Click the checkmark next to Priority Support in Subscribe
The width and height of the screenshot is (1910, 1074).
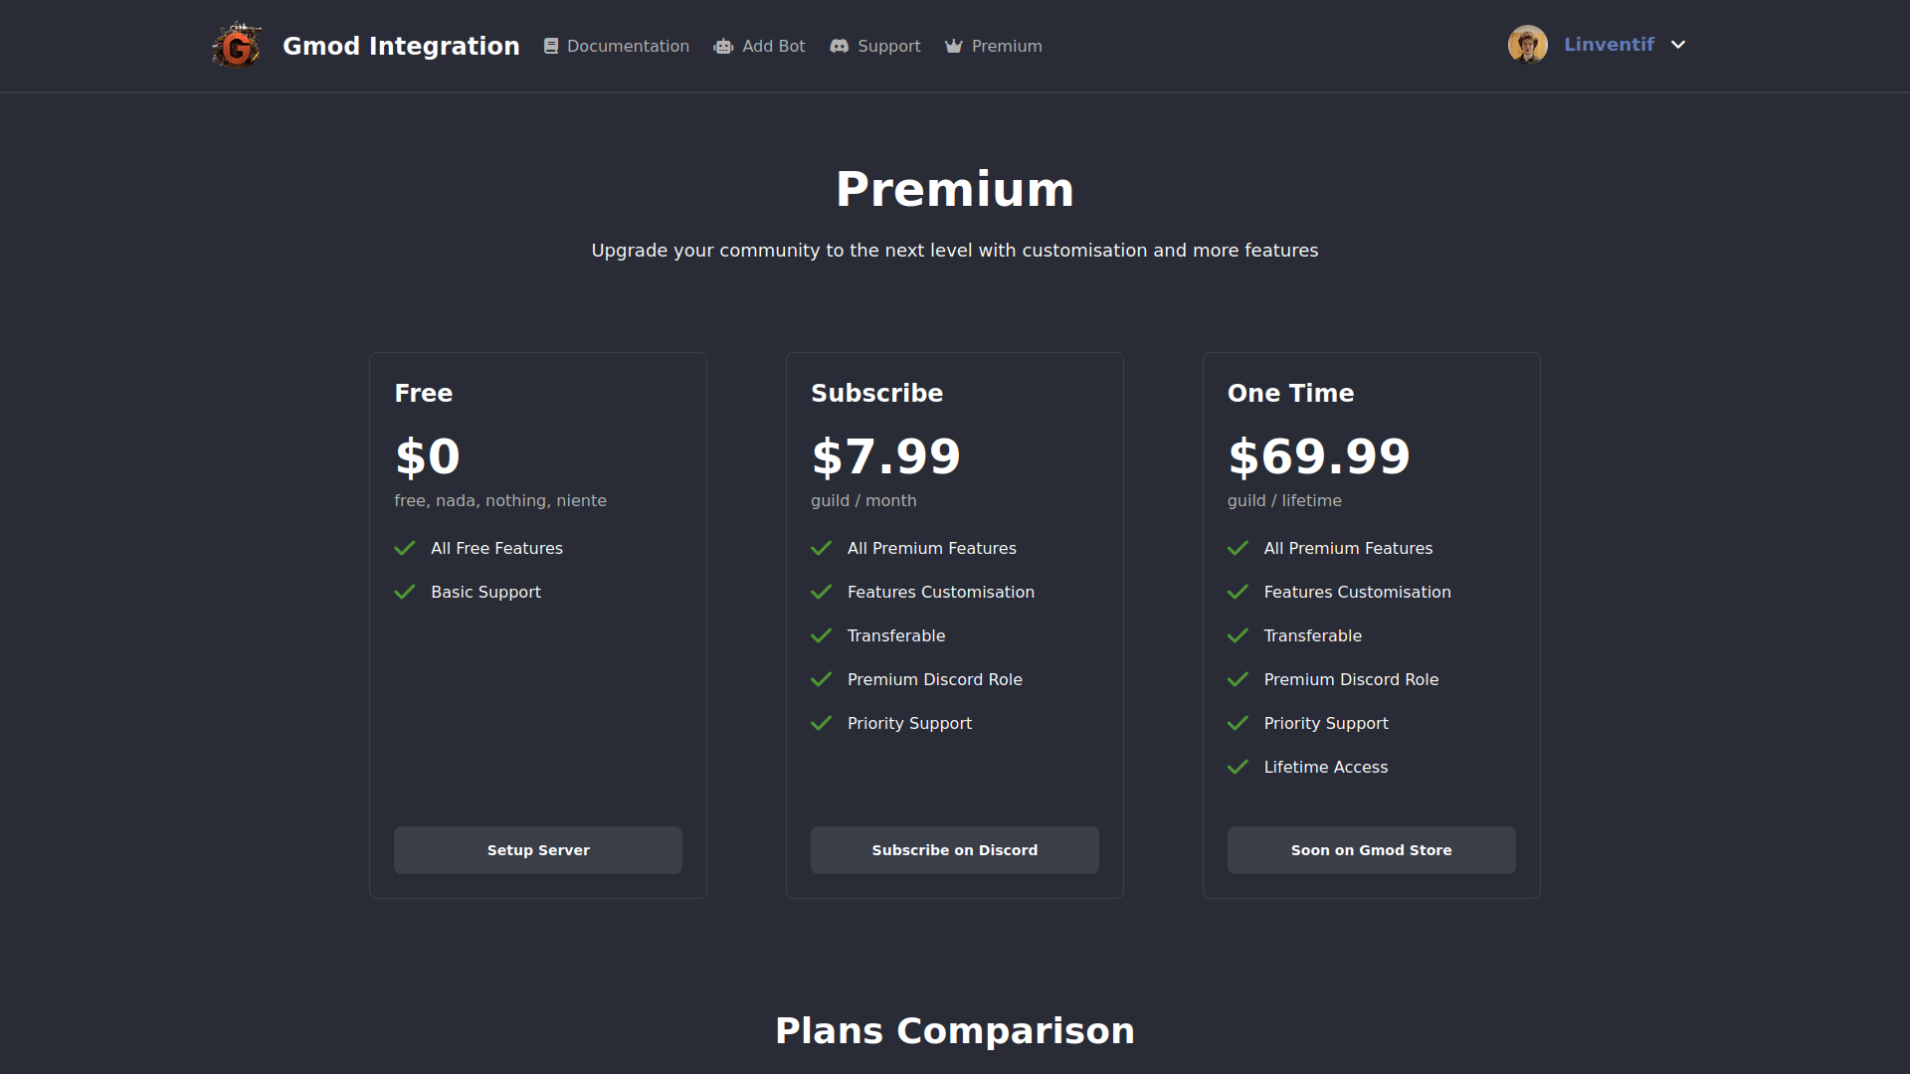821,723
